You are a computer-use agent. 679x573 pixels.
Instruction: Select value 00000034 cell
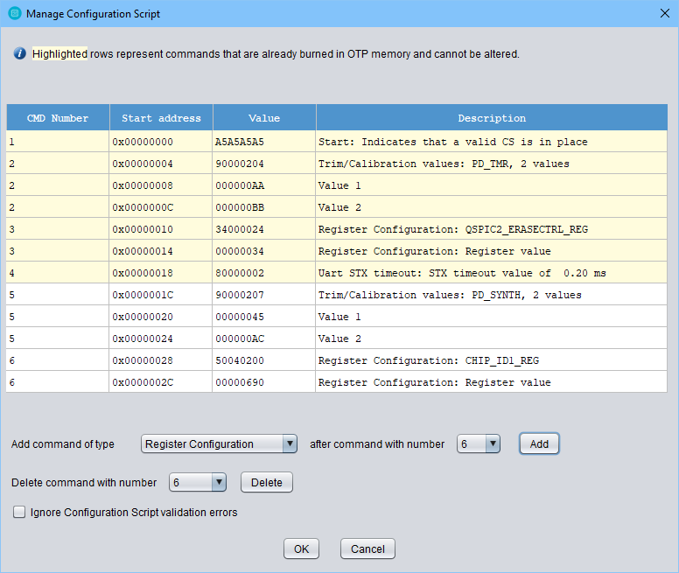coord(264,251)
